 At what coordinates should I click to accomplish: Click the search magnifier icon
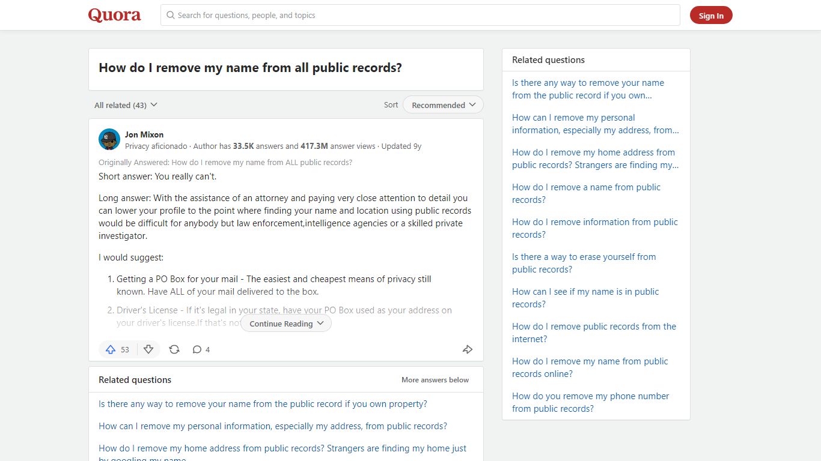click(x=171, y=15)
